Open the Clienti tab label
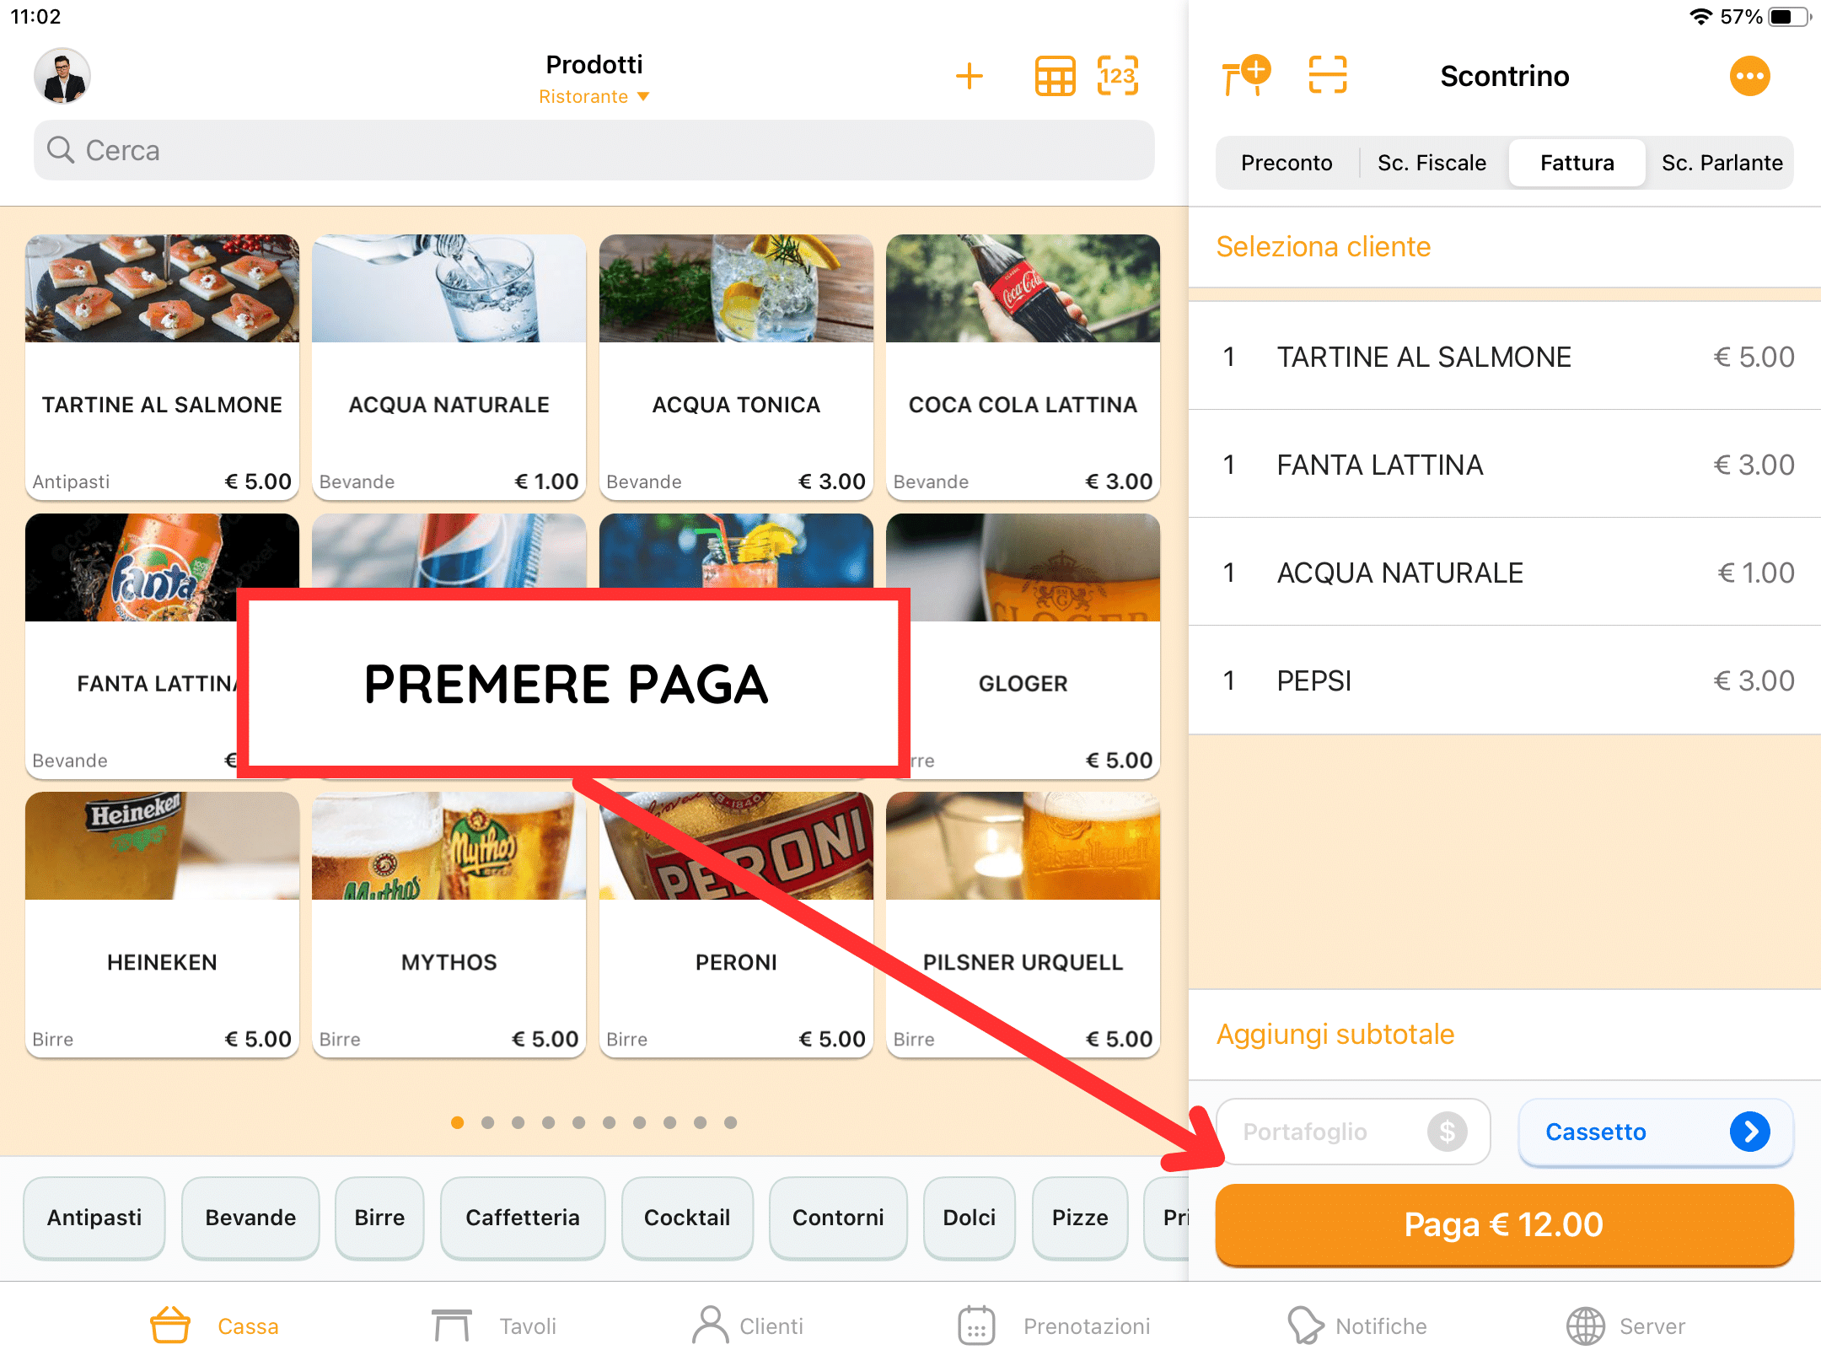This screenshot has width=1821, height=1366. 771,1326
